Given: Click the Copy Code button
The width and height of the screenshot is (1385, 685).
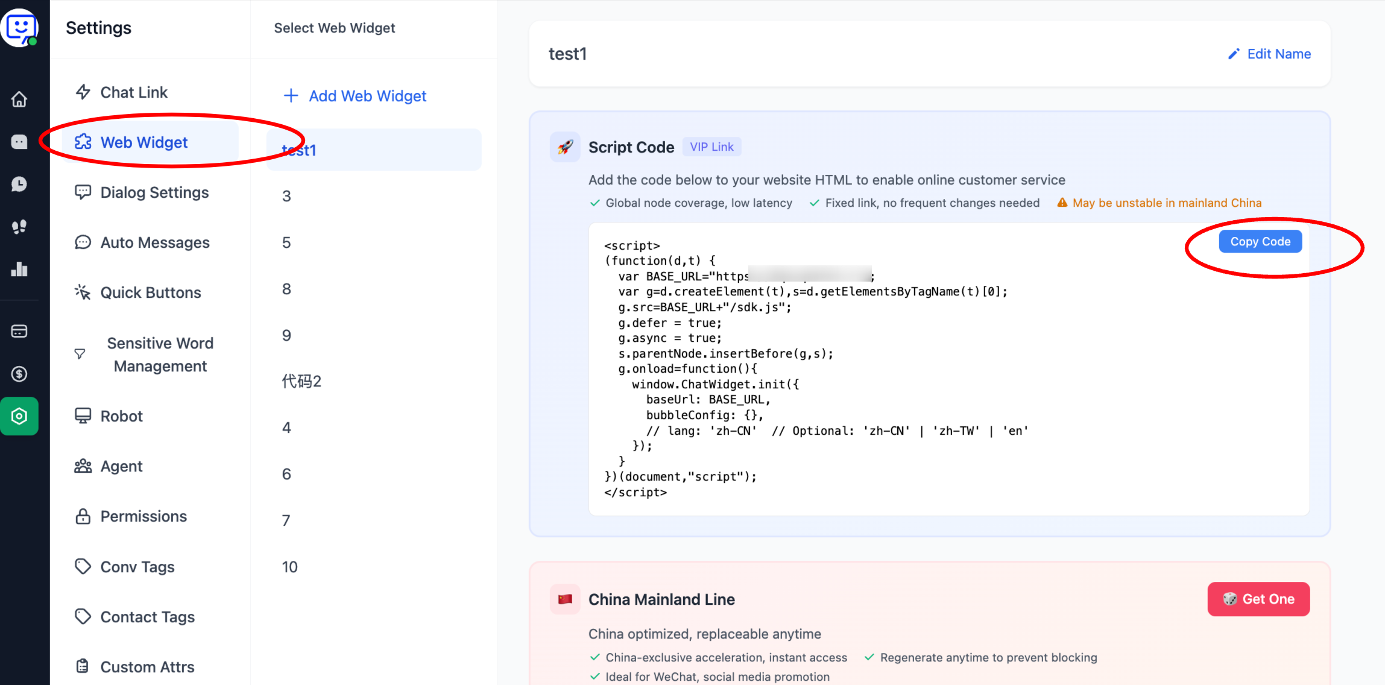Looking at the screenshot, I should pyautogui.click(x=1260, y=241).
